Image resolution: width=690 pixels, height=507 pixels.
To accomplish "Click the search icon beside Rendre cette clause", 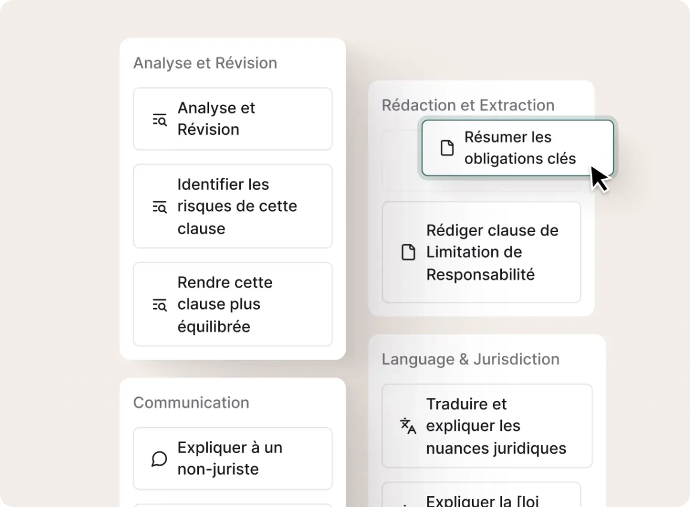I will pyautogui.click(x=159, y=305).
